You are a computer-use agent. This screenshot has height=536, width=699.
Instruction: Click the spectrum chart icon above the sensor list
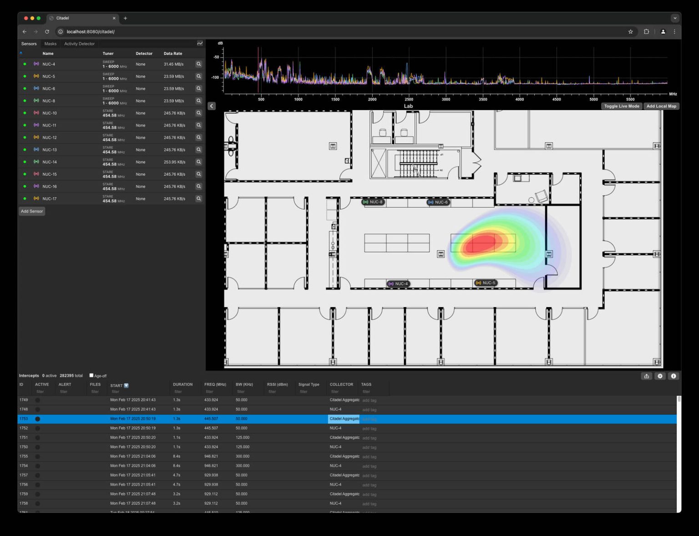point(199,43)
